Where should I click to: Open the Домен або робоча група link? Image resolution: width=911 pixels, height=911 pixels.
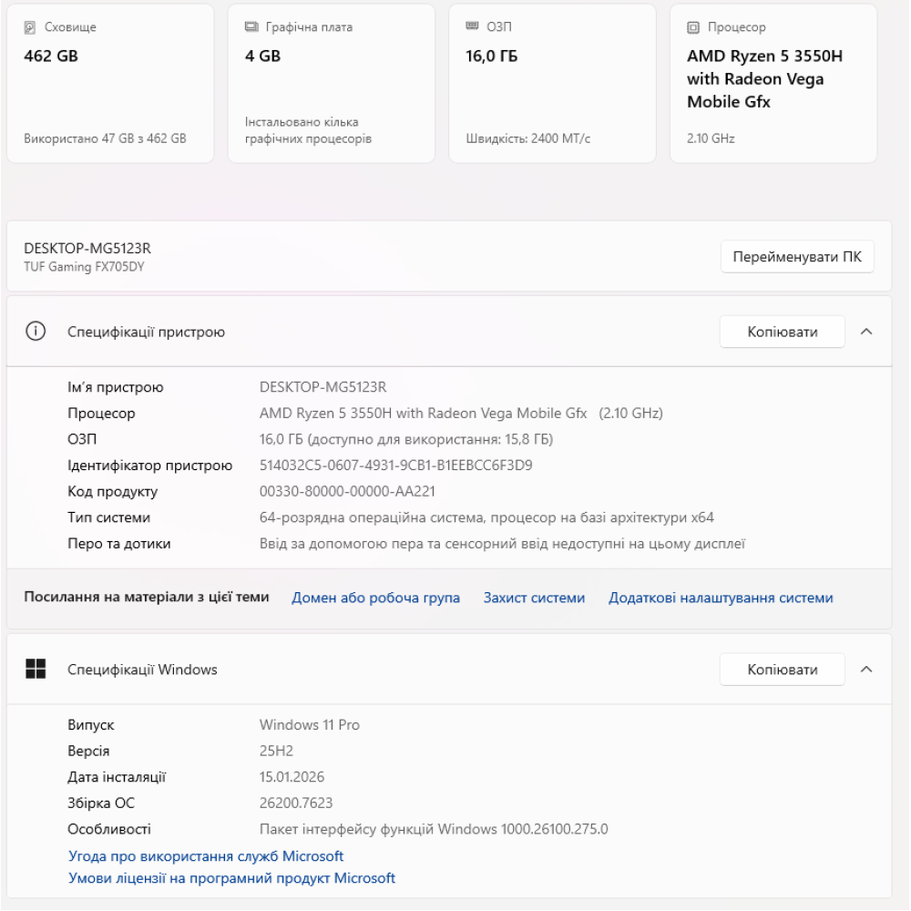[375, 599]
